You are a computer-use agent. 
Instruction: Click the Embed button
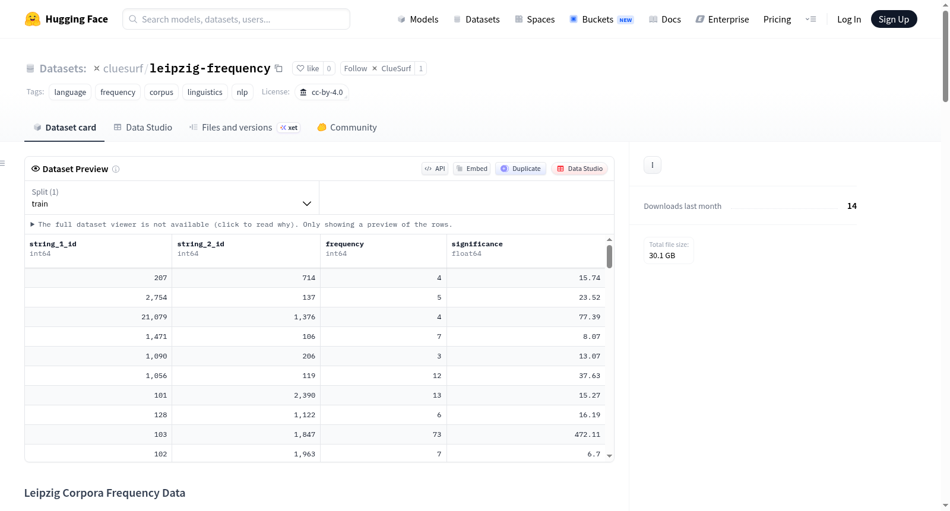pos(472,169)
